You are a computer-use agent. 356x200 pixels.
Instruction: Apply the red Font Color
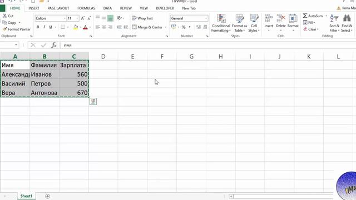click(85, 27)
